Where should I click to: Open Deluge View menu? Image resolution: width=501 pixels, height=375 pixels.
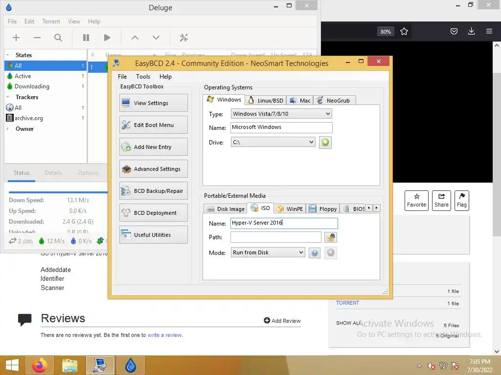(x=74, y=21)
